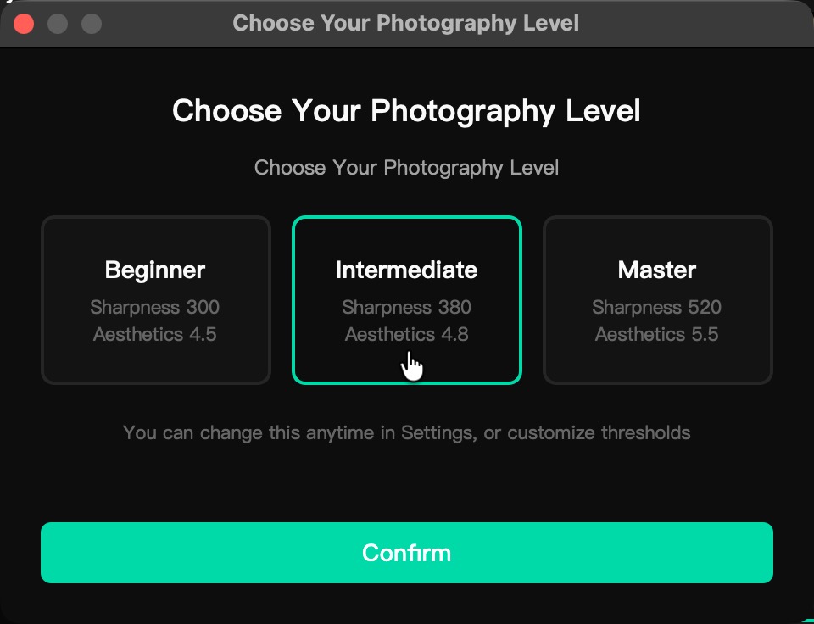Click the Master card title text
The height and width of the screenshot is (624, 814).
[x=657, y=270]
